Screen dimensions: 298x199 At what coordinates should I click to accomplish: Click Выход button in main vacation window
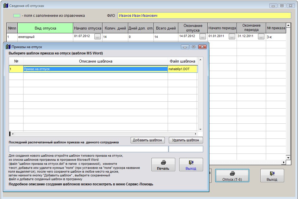coord(272,176)
